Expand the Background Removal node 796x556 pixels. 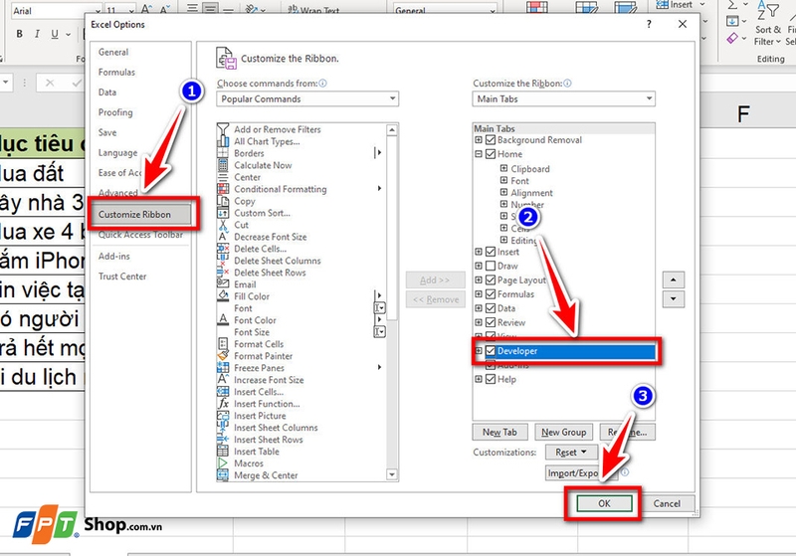[x=479, y=139]
